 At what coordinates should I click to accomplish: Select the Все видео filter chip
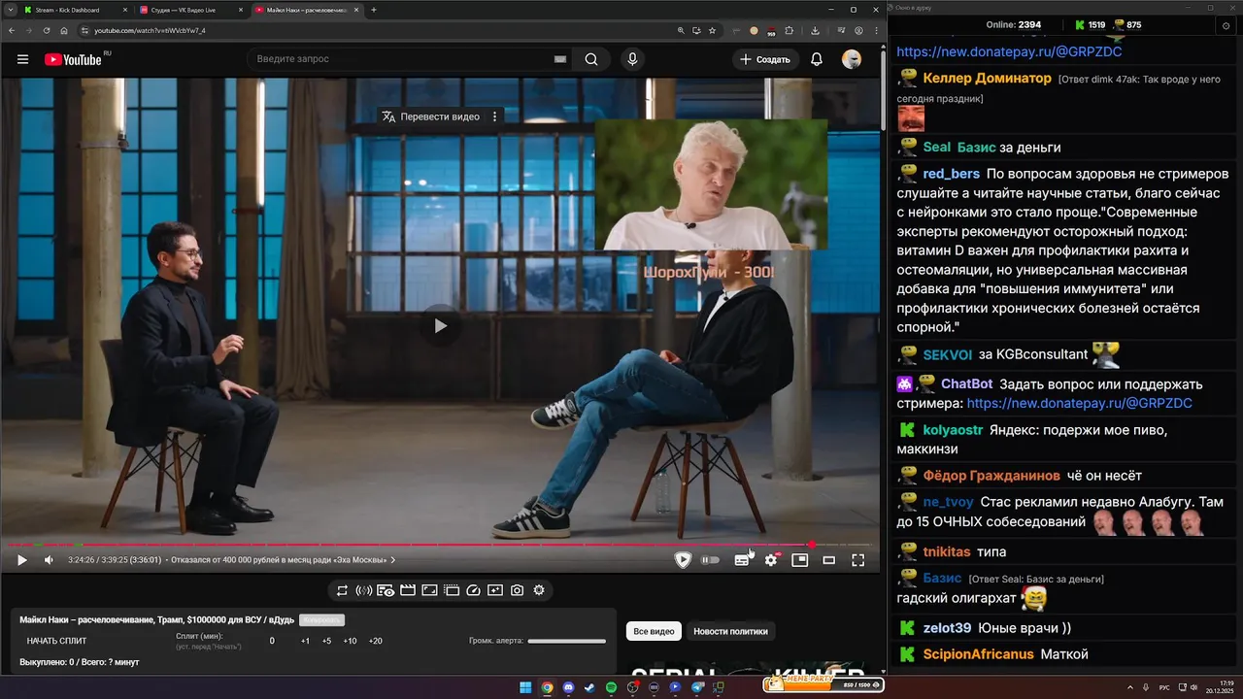pos(654,631)
